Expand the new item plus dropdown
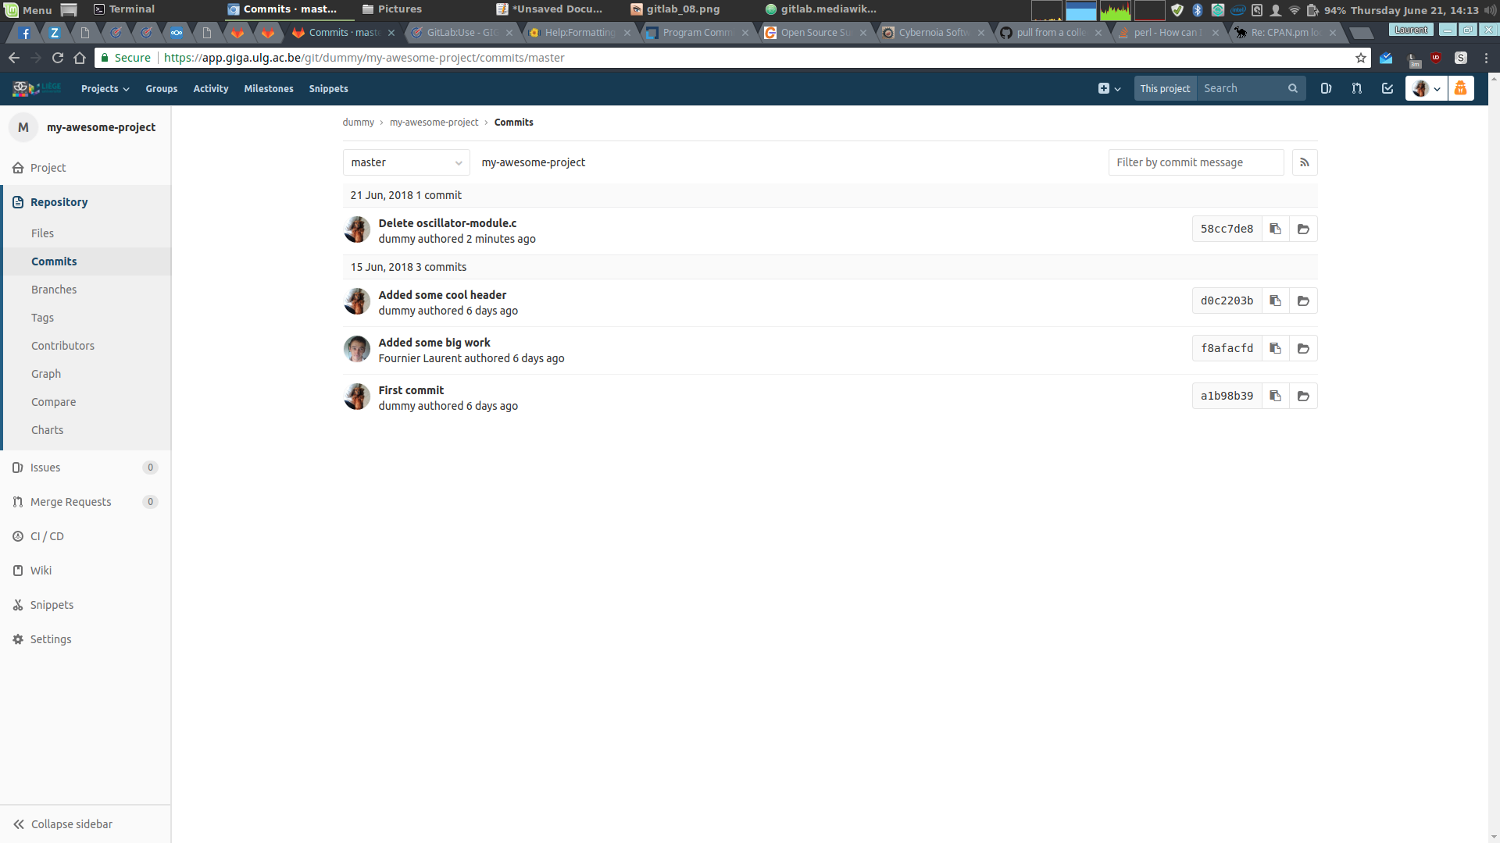The image size is (1500, 843). pos(1109,88)
